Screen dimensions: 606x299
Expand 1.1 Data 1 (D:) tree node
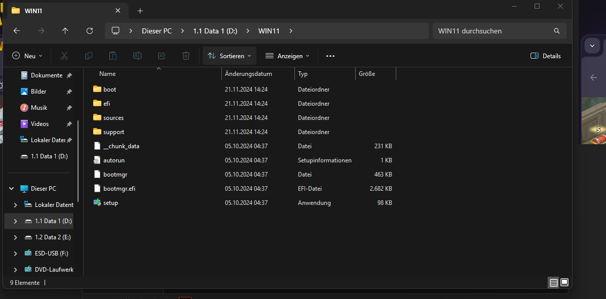pos(16,221)
